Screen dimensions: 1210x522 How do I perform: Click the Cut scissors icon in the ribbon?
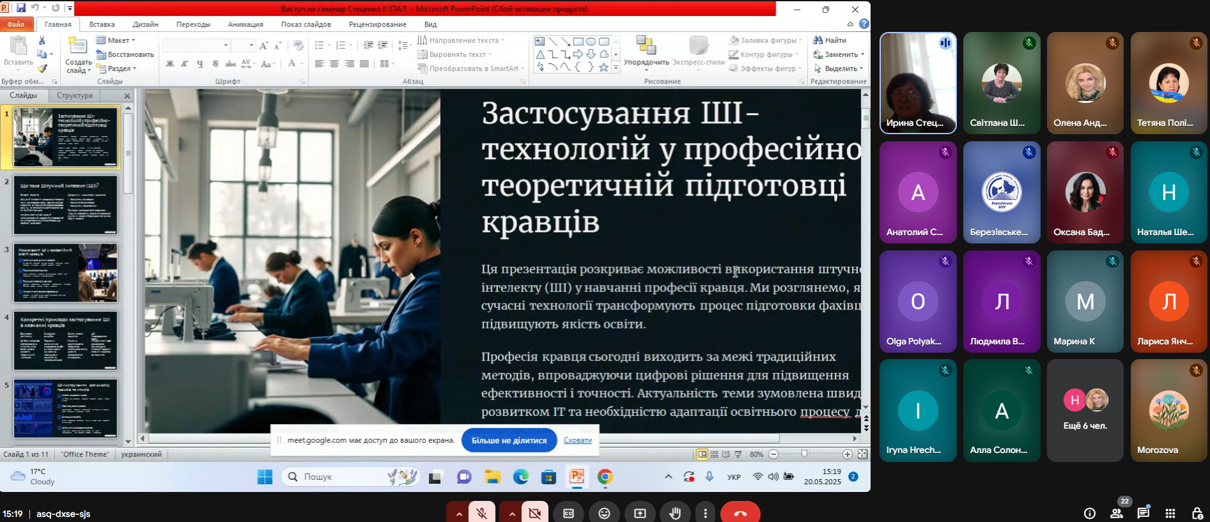(42, 41)
